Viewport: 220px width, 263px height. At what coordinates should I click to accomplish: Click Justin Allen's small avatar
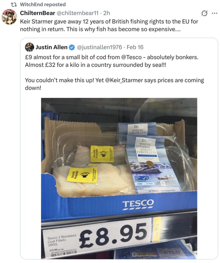tap(29, 47)
